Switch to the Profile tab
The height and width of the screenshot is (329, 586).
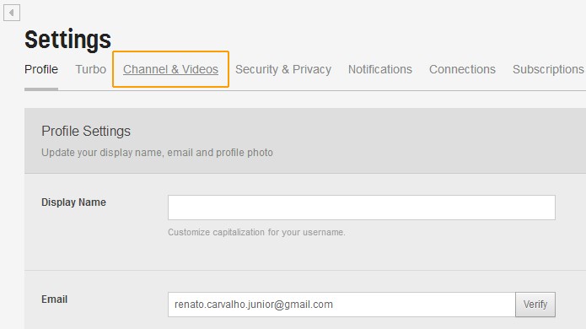[x=41, y=69]
